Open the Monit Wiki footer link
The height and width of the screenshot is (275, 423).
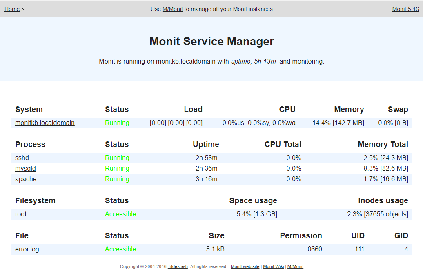[273, 266]
